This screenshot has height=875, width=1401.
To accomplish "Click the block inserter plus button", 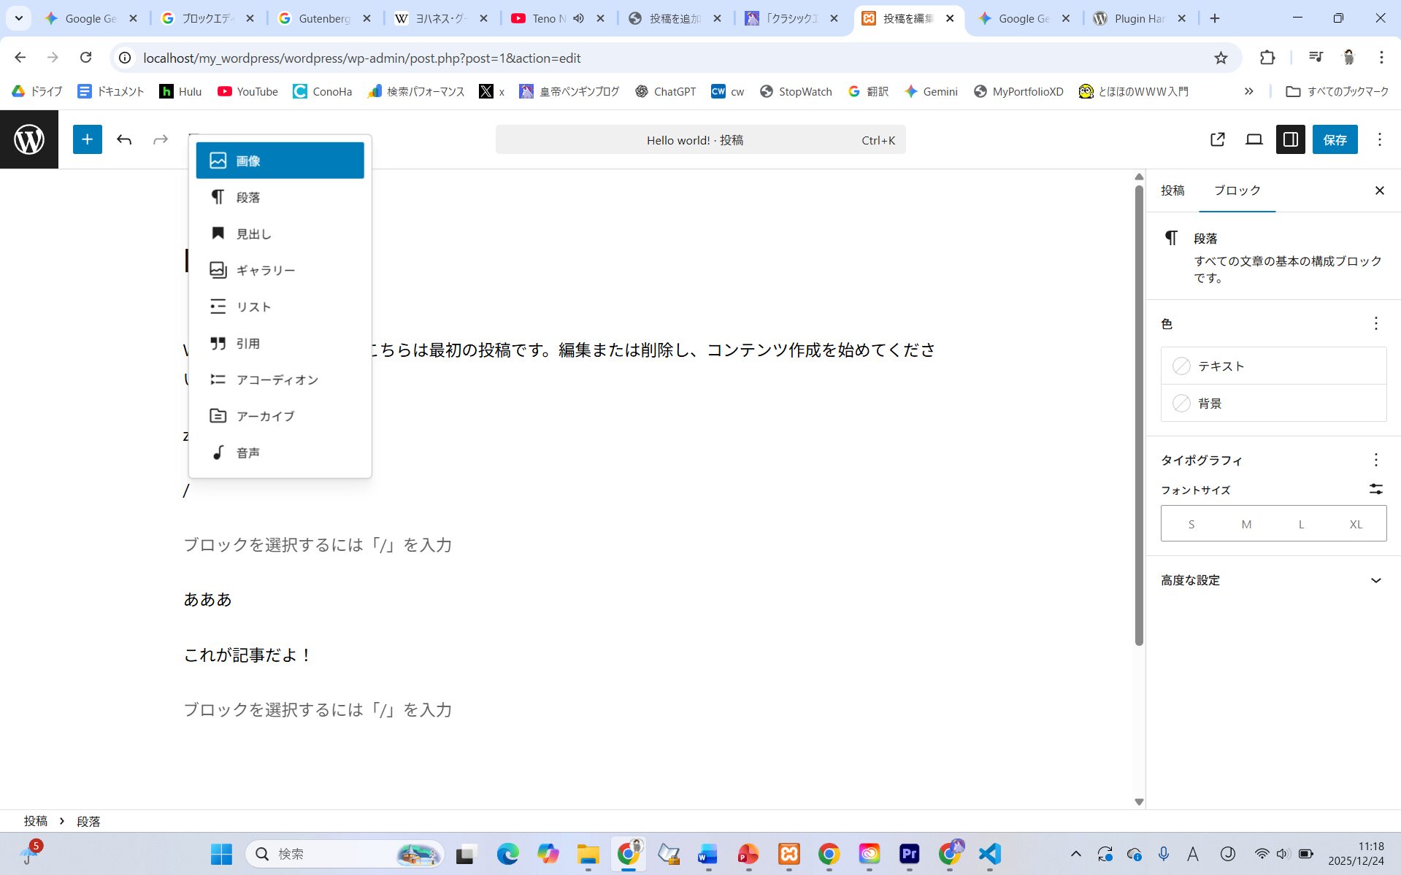I will pos(87,139).
